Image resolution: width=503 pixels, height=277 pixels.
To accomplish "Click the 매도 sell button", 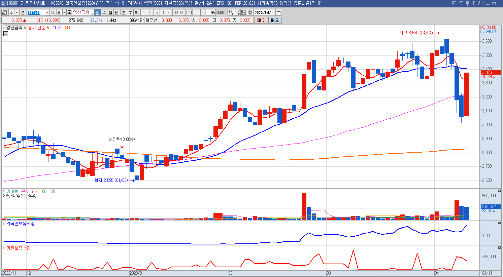I will click(275, 20).
